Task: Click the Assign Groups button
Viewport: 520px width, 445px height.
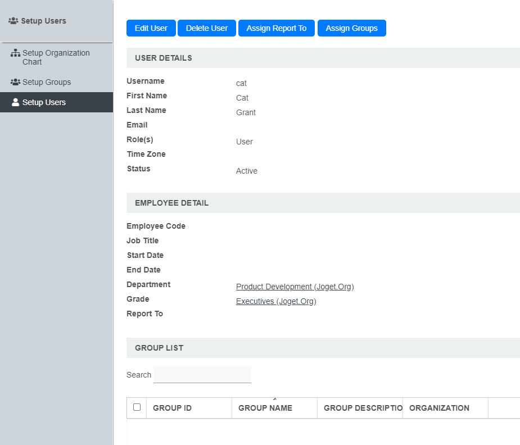Action: (352, 28)
